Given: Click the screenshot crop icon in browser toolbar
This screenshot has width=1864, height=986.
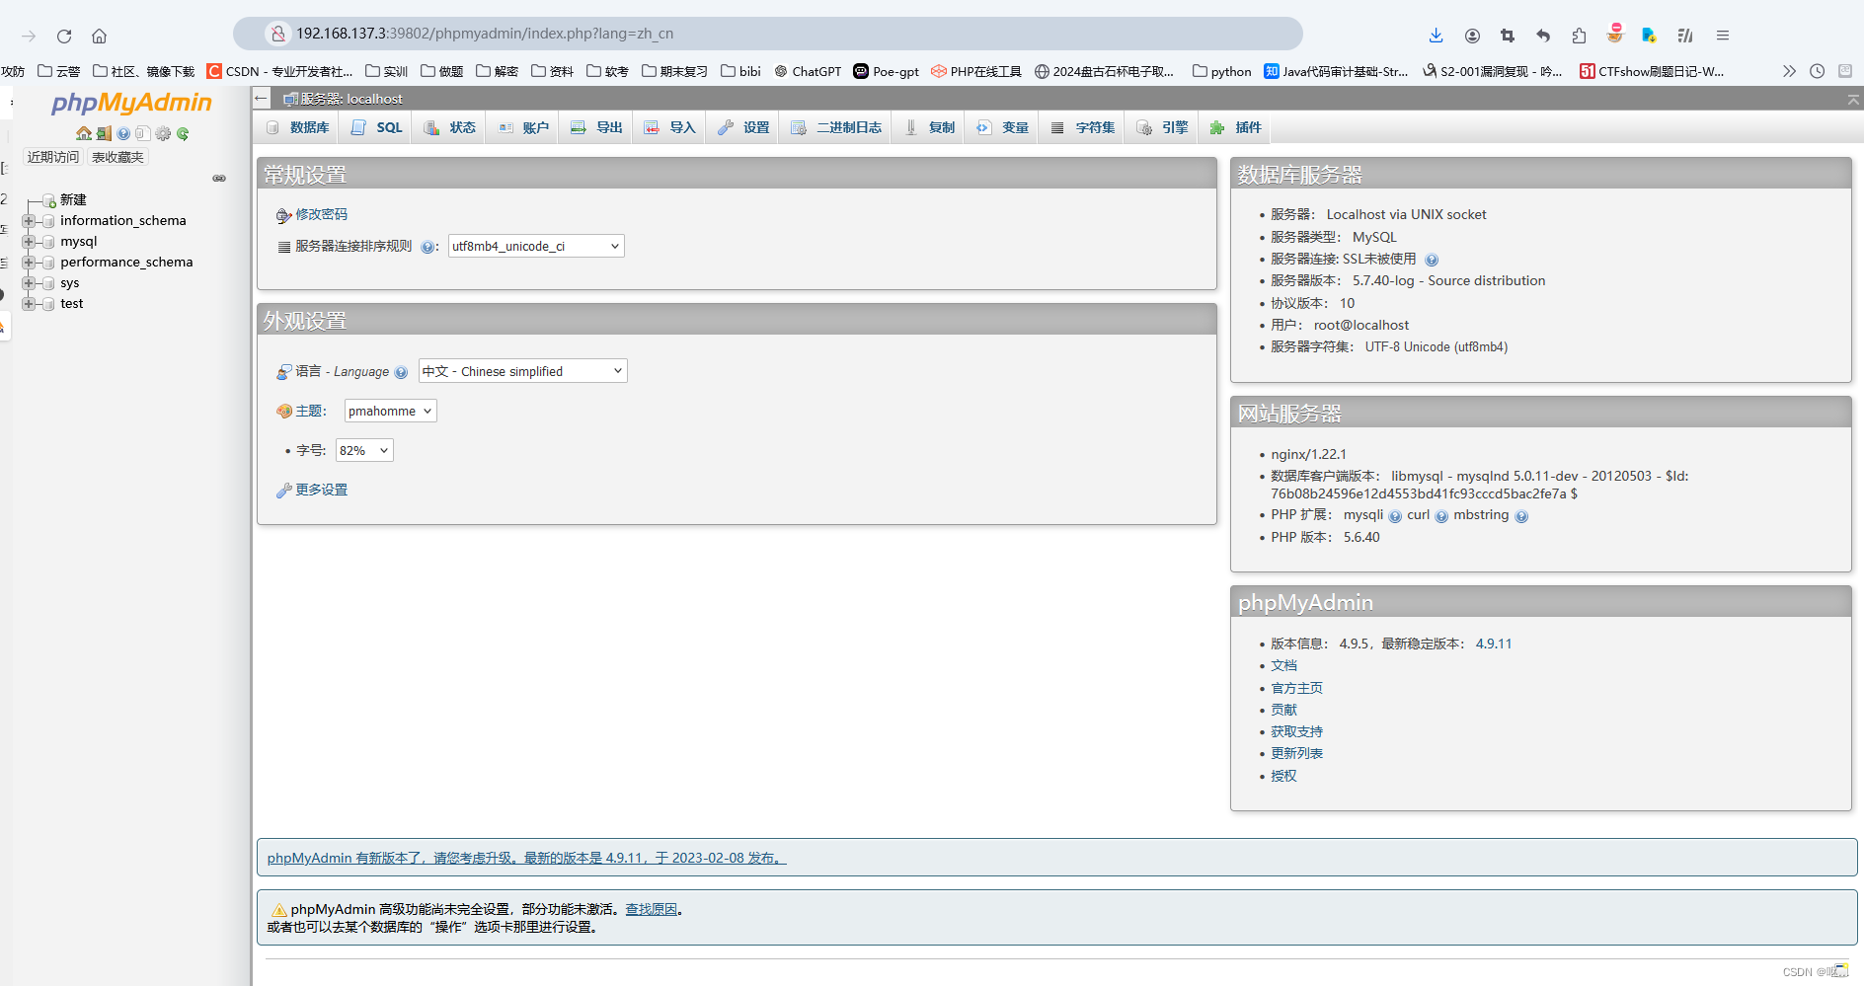Looking at the screenshot, I should [1508, 36].
